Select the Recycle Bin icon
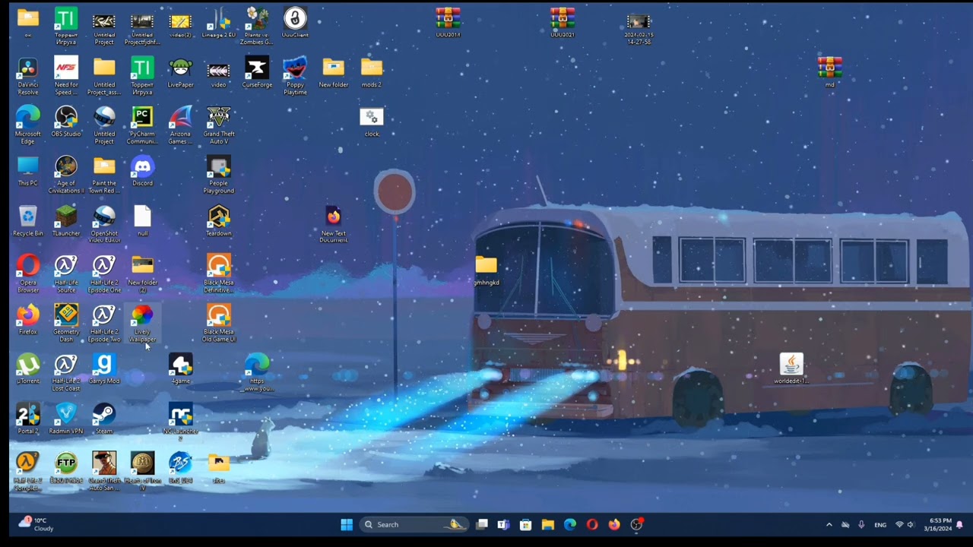This screenshot has width=973, height=547. [27, 221]
